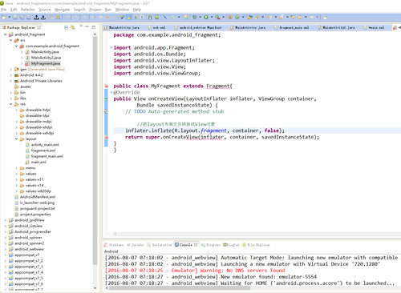Collapse import block fold marker
The image size is (401, 293).
pyautogui.click(x=111, y=47)
